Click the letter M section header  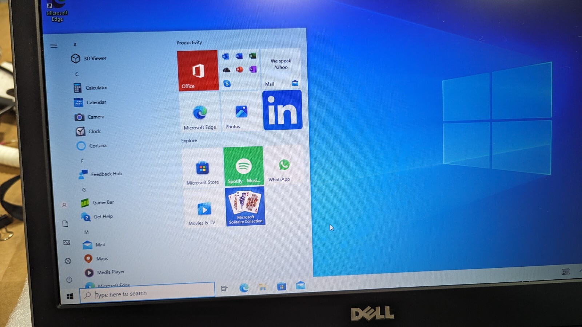tap(86, 232)
